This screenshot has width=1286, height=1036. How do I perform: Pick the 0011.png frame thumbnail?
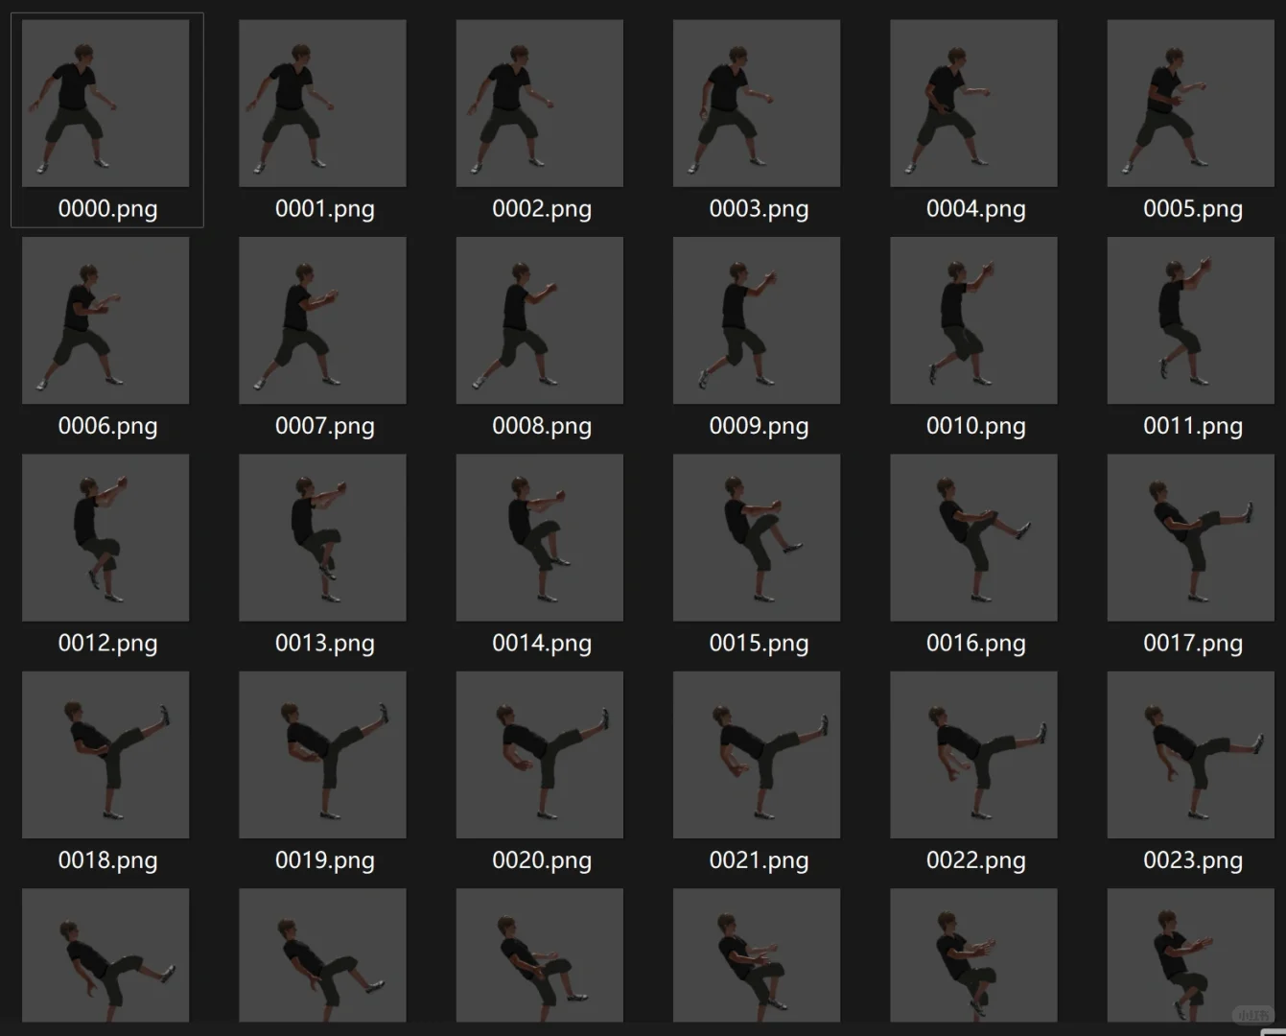point(1191,320)
